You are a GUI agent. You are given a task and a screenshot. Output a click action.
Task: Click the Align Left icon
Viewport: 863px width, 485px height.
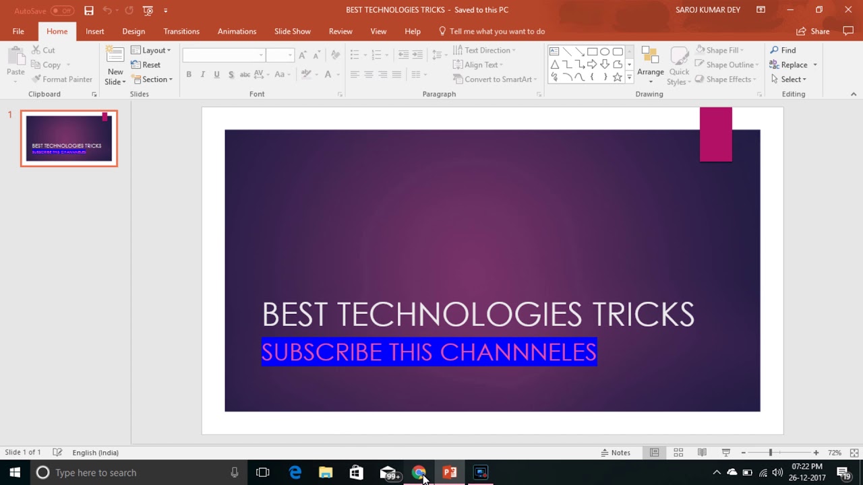[x=354, y=74]
